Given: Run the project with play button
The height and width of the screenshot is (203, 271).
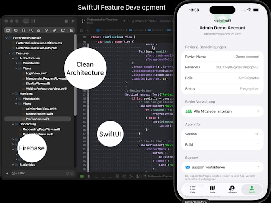Looking at the screenshot, I should (x=73, y=21).
